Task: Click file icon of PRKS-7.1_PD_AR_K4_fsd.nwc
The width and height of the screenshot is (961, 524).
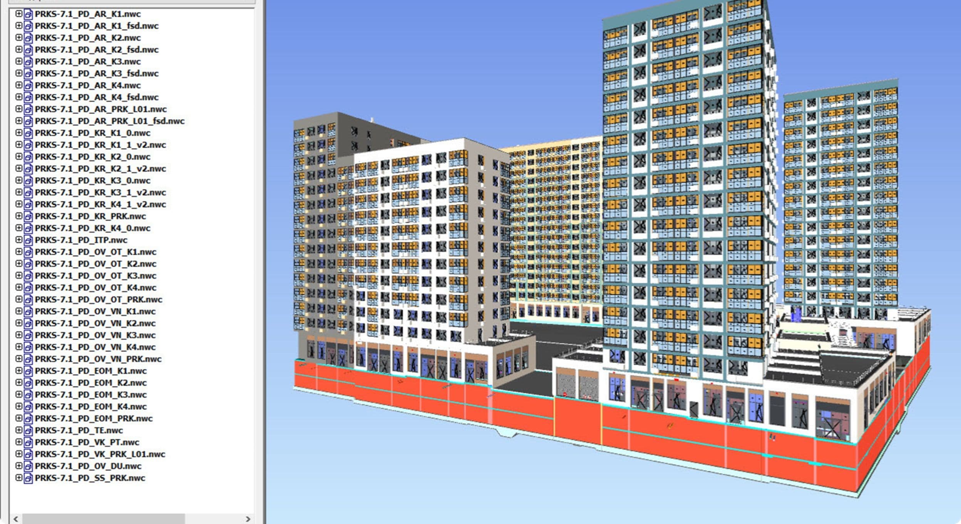Action: click(x=28, y=97)
